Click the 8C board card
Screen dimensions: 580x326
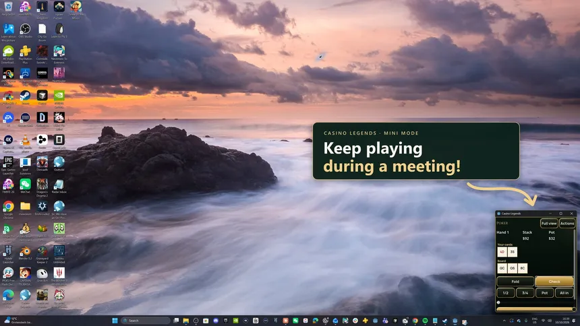pyautogui.click(x=522, y=268)
